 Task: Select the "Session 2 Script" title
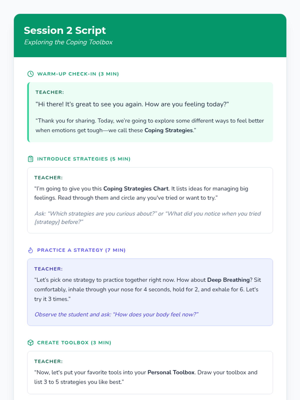tap(65, 30)
